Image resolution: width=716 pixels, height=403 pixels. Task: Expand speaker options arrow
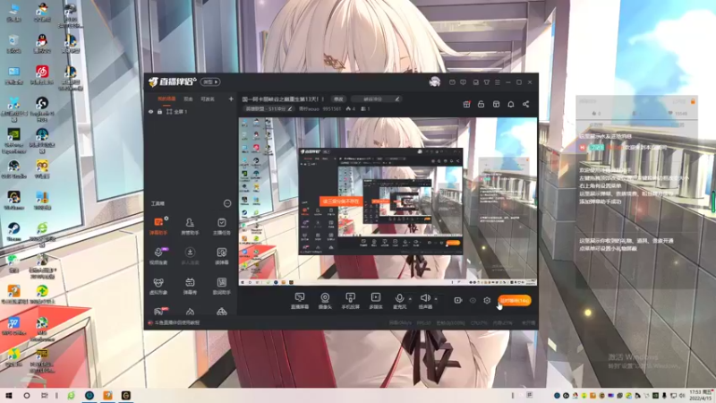tap(436, 299)
